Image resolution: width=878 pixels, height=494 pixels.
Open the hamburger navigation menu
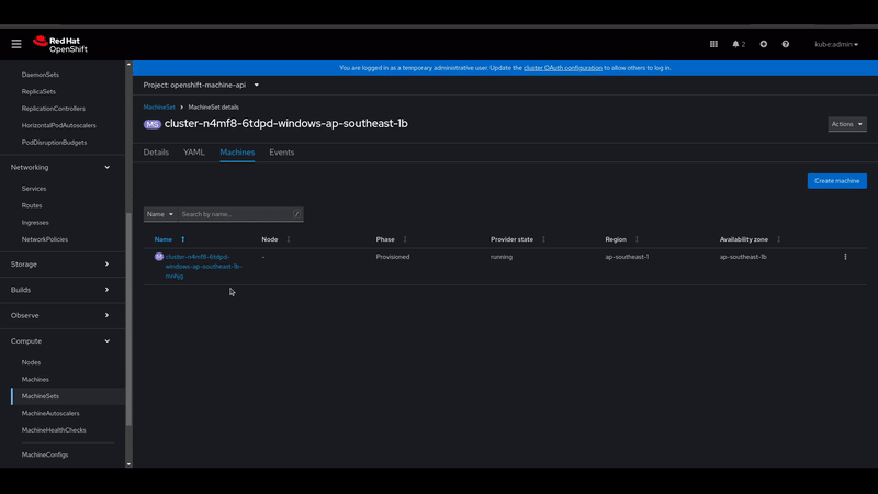pyautogui.click(x=16, y=44)
